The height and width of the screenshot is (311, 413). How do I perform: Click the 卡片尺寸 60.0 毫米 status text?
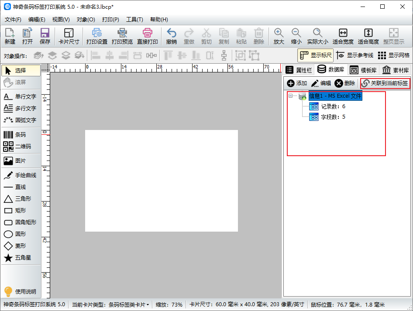(247, 305)
